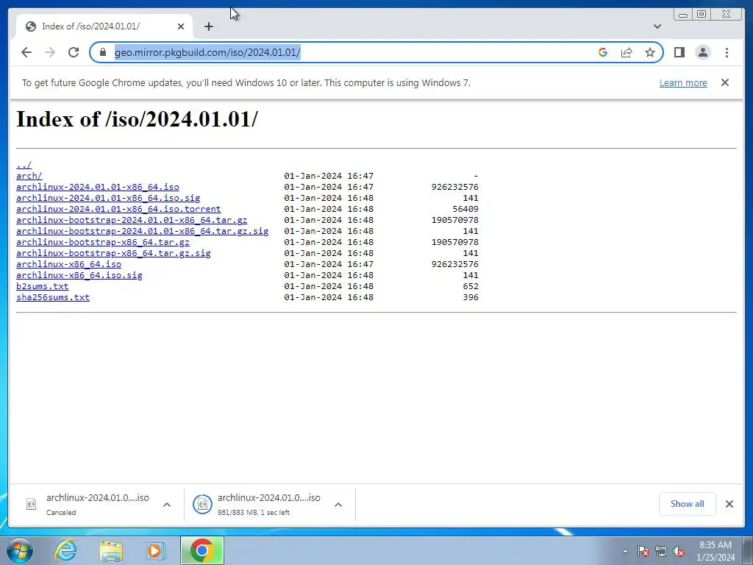This screenshot has height=565, width=753.
Task: Download archlinux-2024.01.01-x86_64.iso
Action: [98, 187]
